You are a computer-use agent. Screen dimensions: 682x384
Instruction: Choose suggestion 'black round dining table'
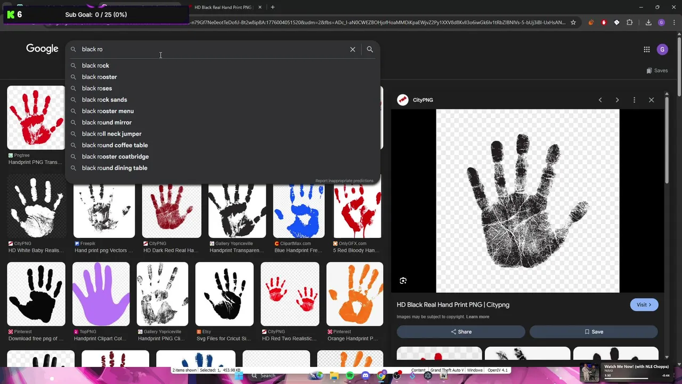click(222, 168)
